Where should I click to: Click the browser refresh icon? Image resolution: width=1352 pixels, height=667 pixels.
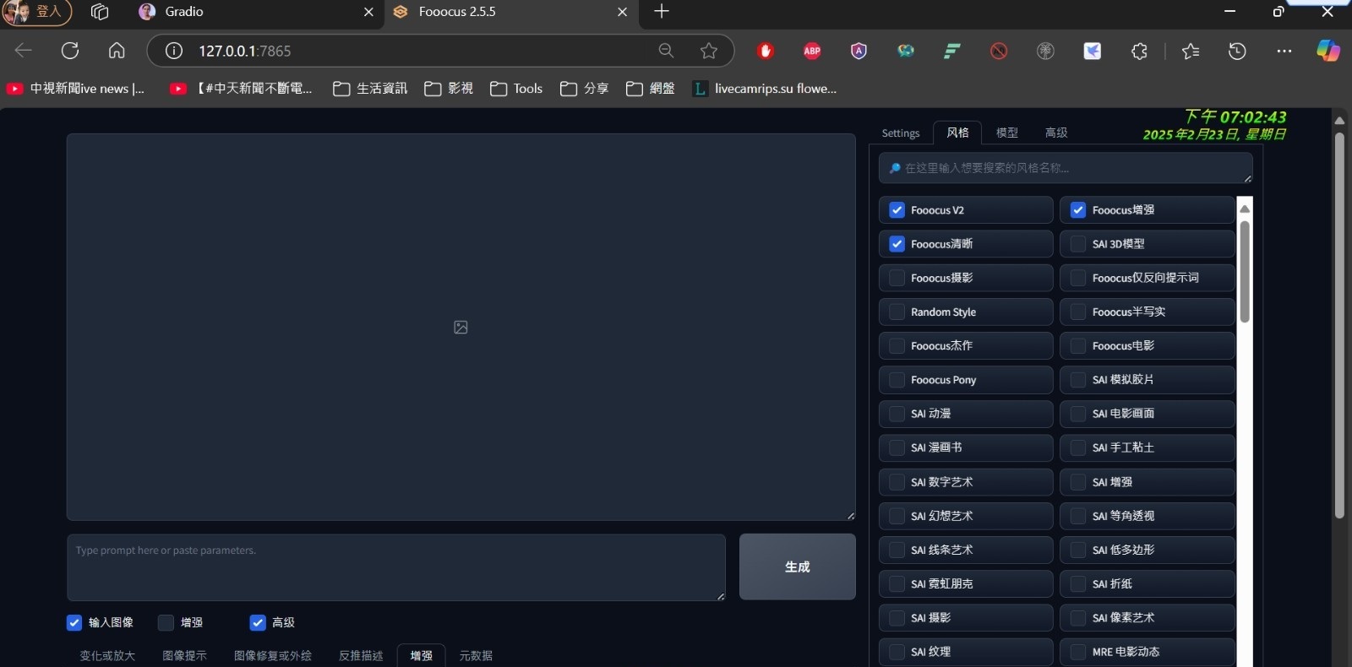click(70, 51)
